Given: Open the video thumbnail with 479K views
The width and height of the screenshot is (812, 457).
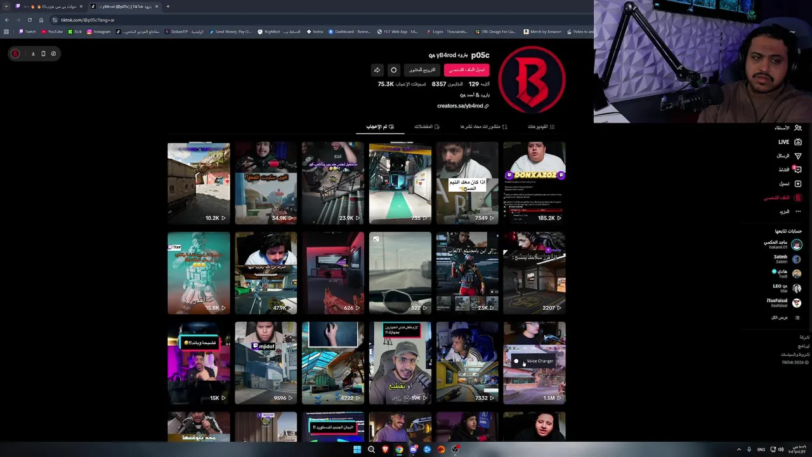Looking at the screenshot, I should pyautogui.click(x=266, y=273).
